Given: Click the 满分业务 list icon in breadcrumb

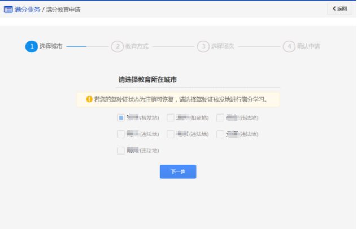Looking at the screenshot, I should 8,10.
